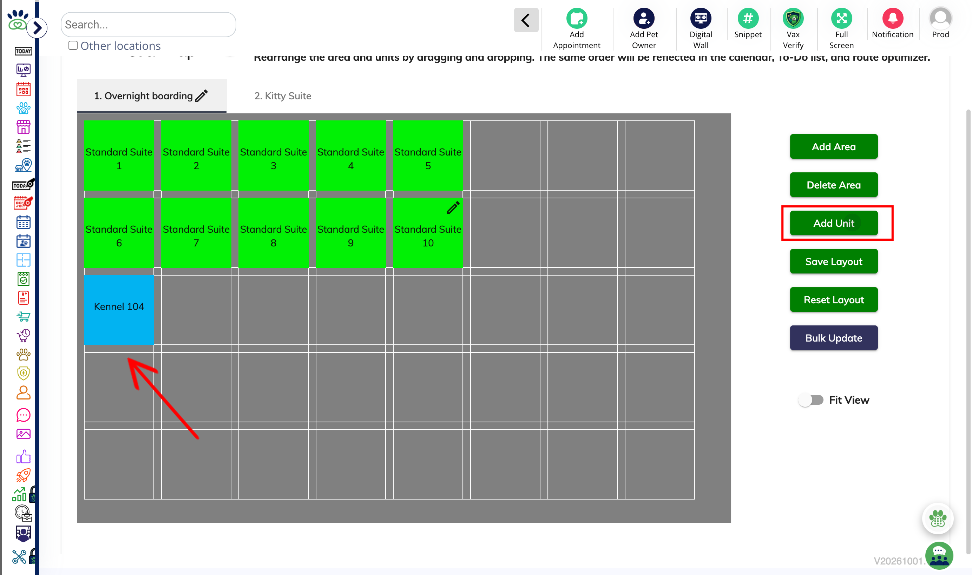The height and width of the screenshot is (575, 972).
Task: Open Vax Verify shield icon
Action: (793, 18)
